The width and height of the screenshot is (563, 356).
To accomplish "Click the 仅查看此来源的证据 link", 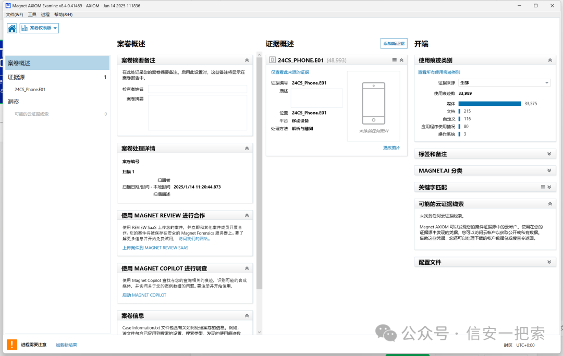I will tap(290, 72).
